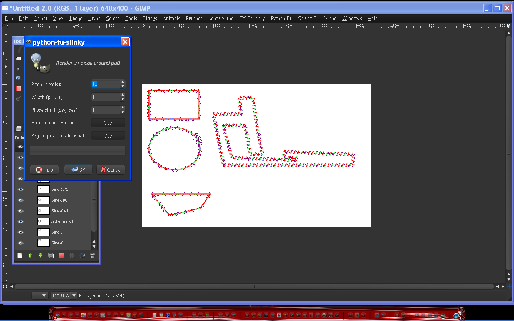This screenshot has width=514, height=321.
Task: Select the Sine-1#2 path thumbnail
Action: (44, 189)
